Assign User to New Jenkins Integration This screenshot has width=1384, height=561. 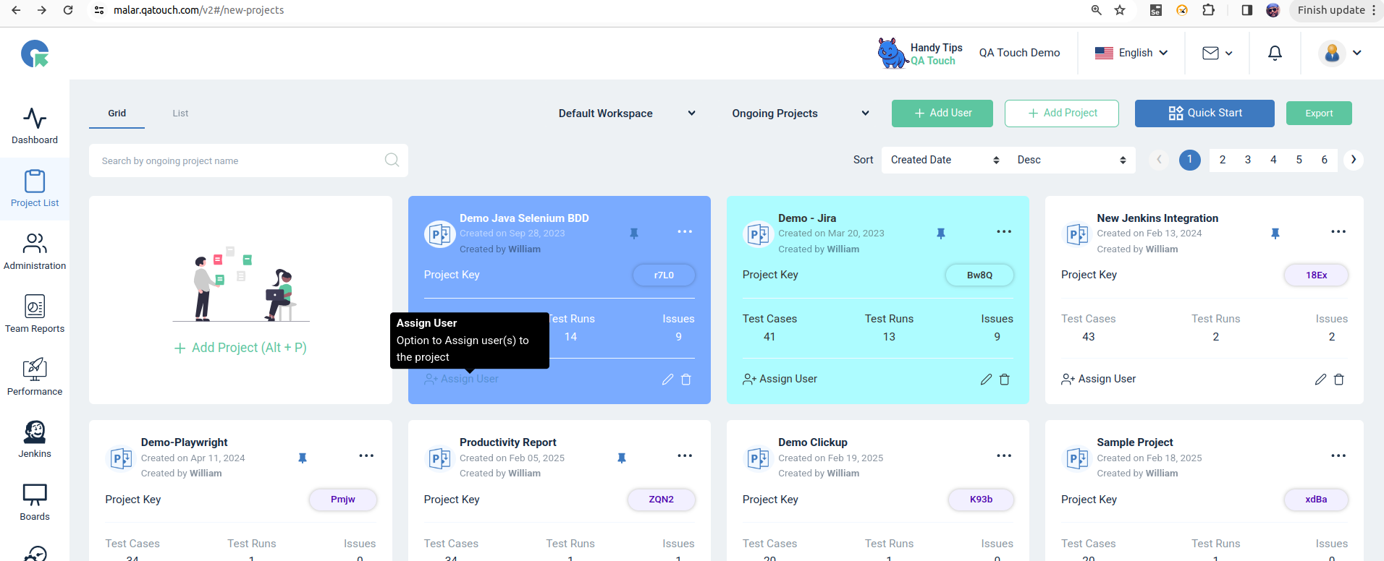pos(1099,379)
